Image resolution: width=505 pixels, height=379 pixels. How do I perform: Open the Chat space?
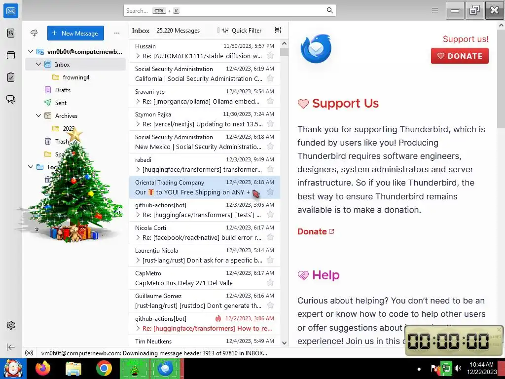coord(11,99)
